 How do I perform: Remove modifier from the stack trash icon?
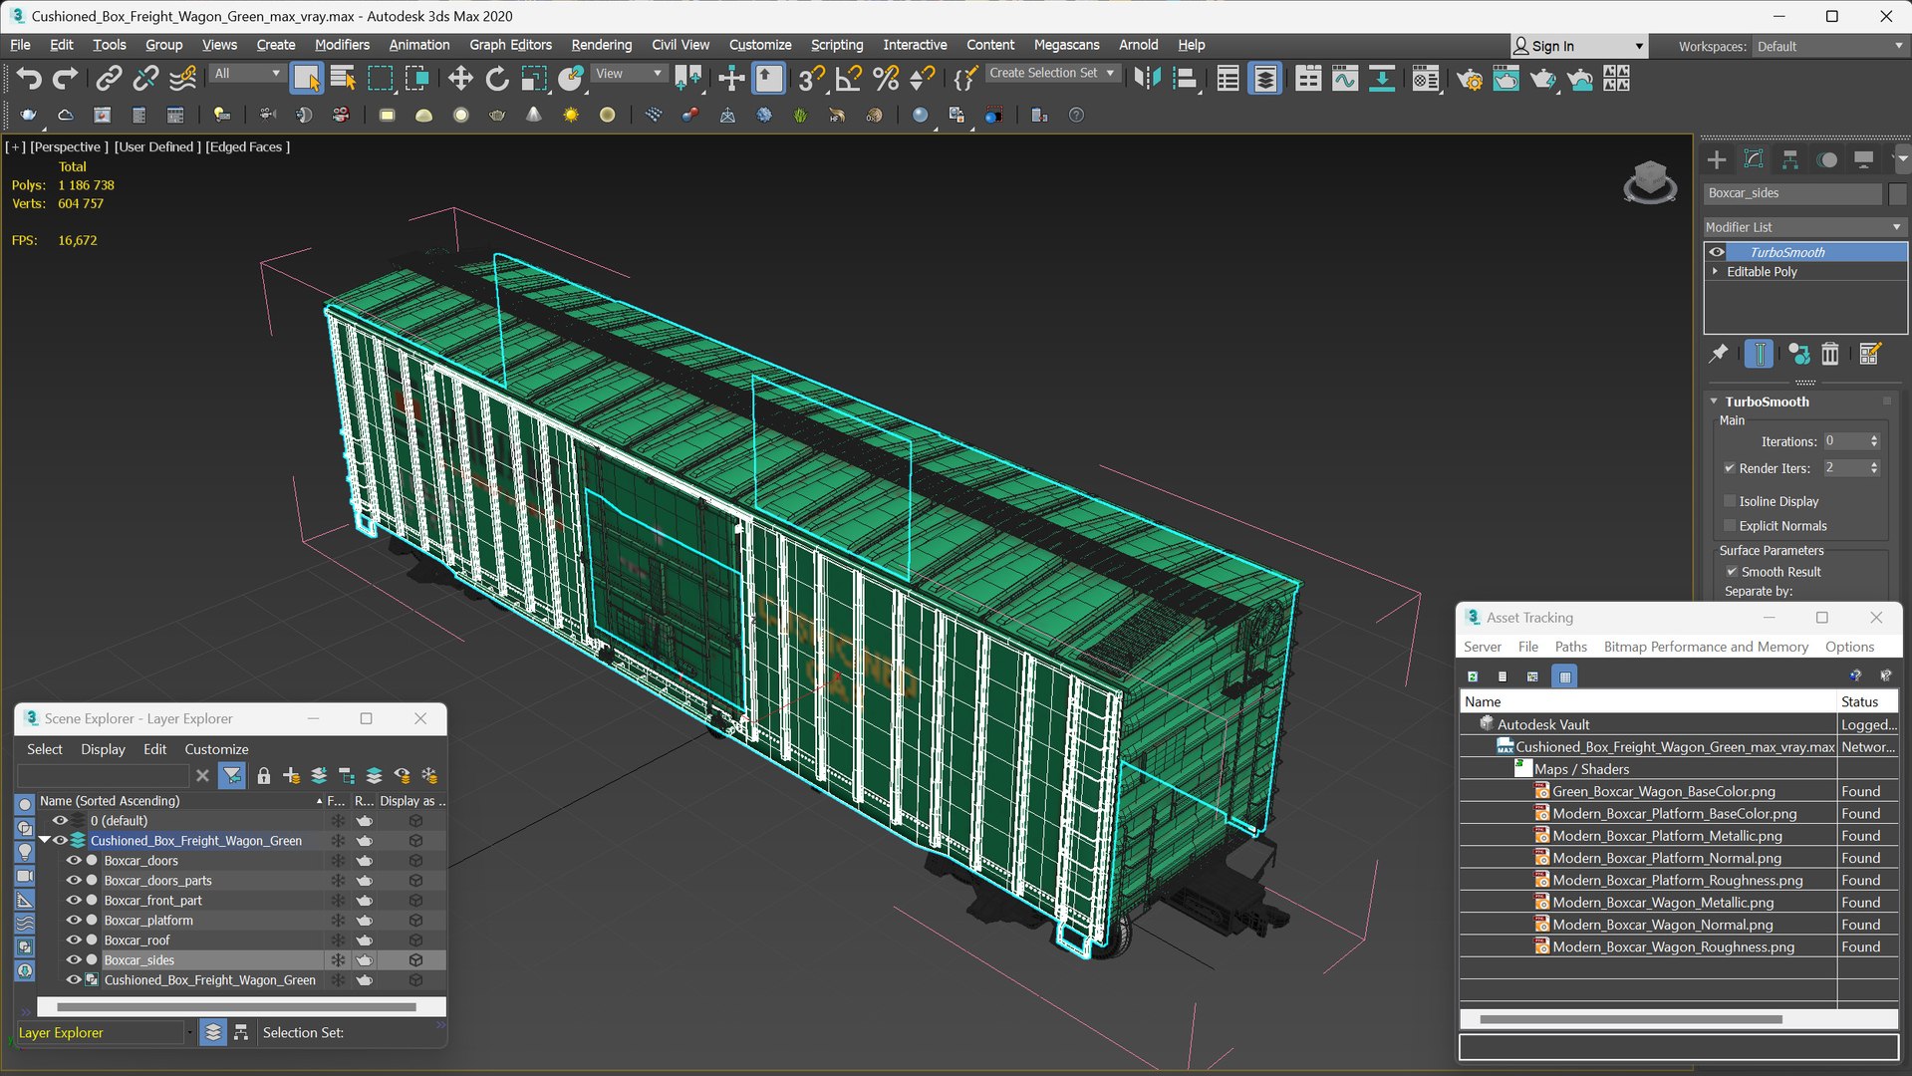click(1830, 354)
